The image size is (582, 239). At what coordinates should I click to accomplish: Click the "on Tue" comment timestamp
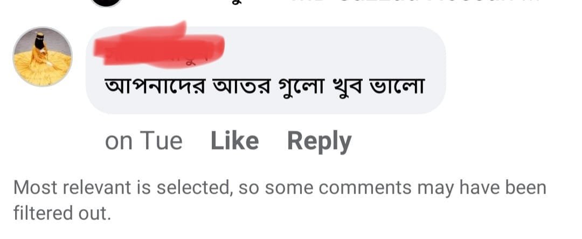(x=143, y=141)
